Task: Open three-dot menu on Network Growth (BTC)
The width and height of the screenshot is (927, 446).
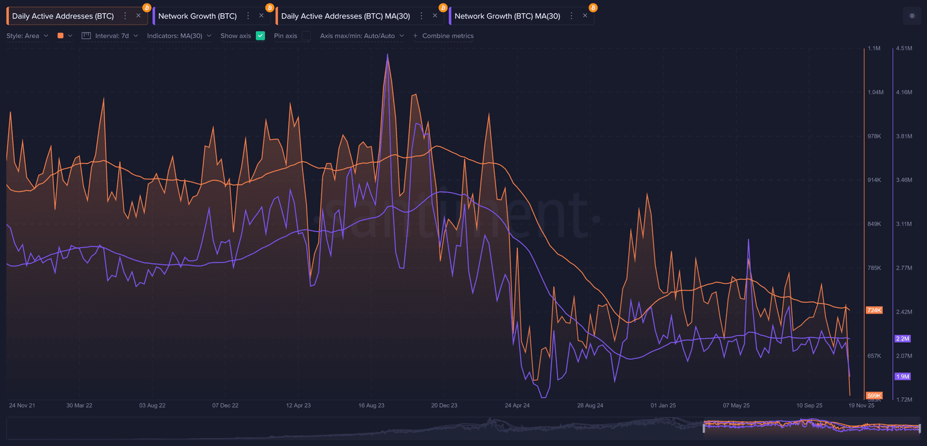Action: [x=248, y=16]
